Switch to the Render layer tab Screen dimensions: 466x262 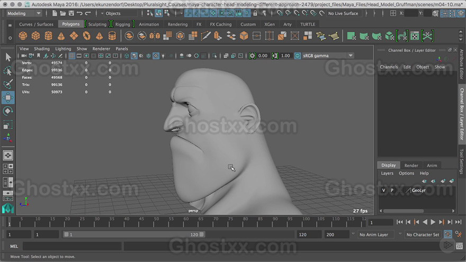click(411, 166)
